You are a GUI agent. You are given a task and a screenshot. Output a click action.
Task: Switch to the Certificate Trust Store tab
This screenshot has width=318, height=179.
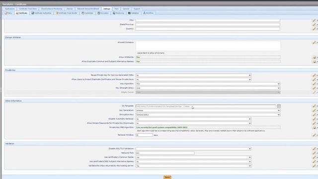[28, 9]
